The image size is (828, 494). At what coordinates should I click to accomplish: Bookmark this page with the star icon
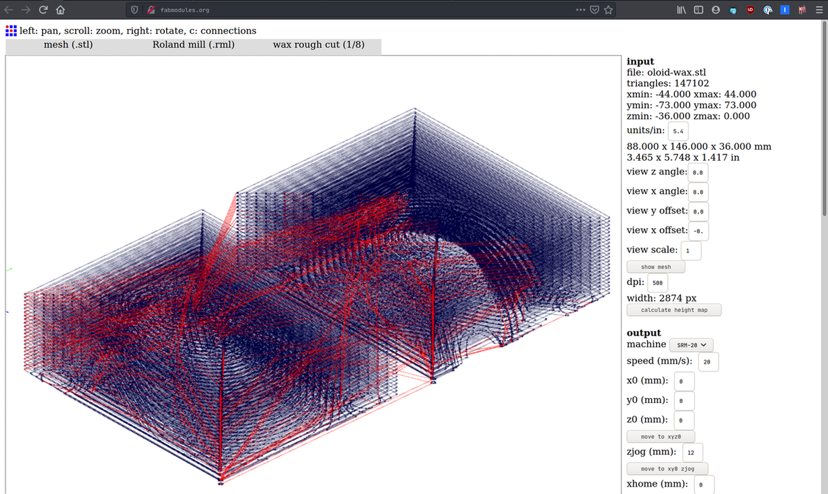tap(608, 10)
